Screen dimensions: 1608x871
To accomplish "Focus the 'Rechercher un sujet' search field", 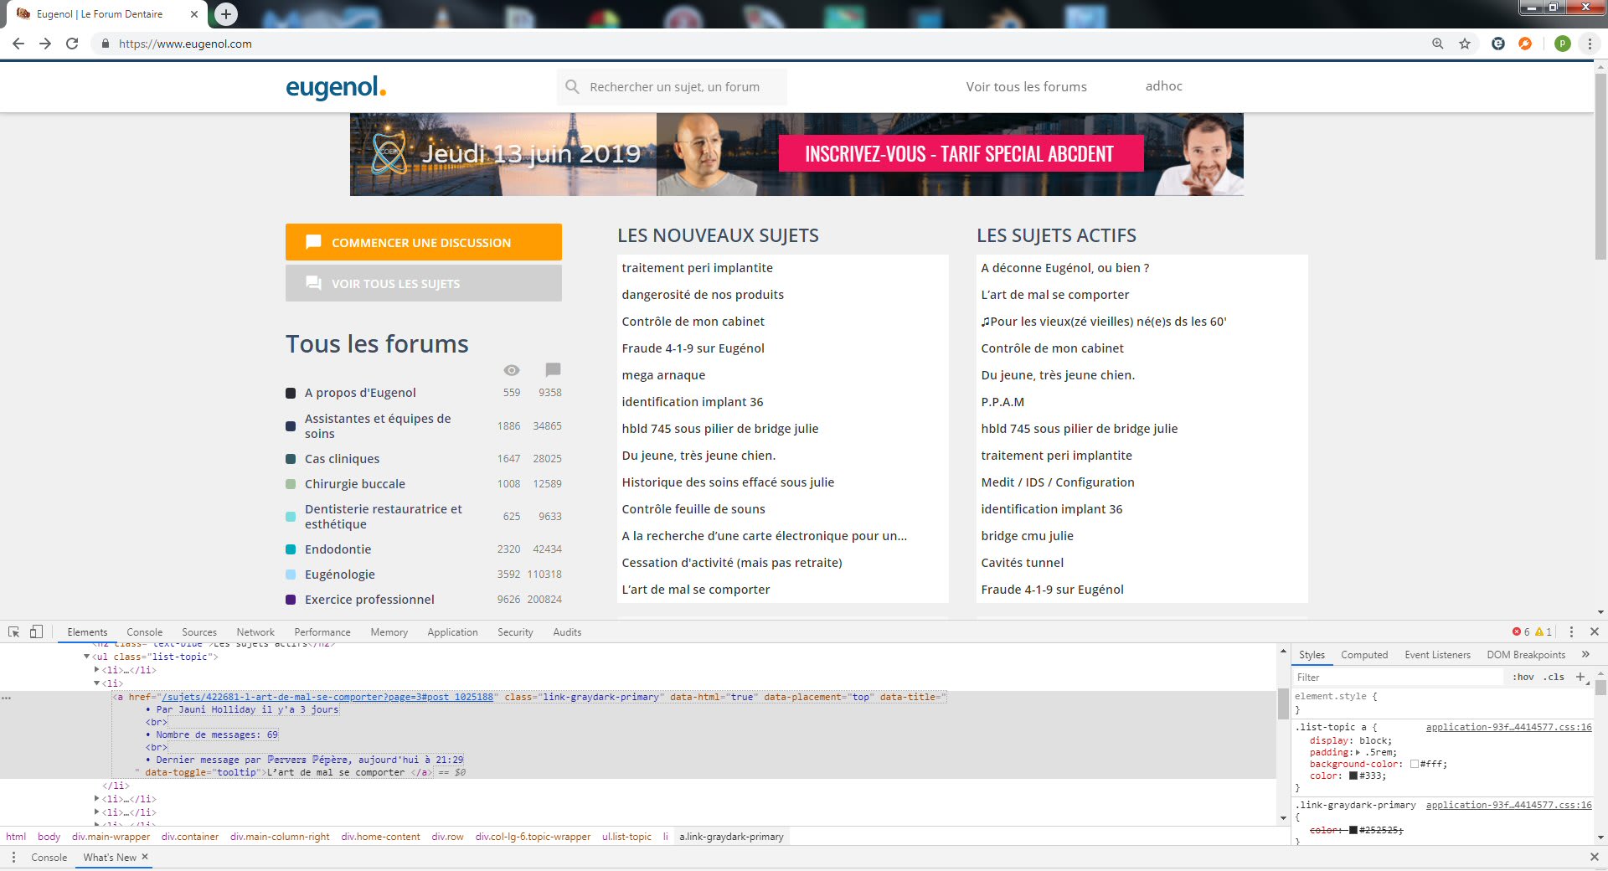I will pos(674,87).
